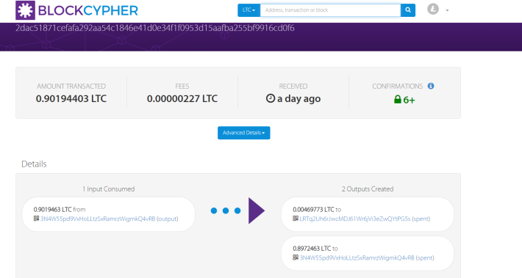
Task: Open the LTC coin selector dropdown
Action: click(249, 10)
